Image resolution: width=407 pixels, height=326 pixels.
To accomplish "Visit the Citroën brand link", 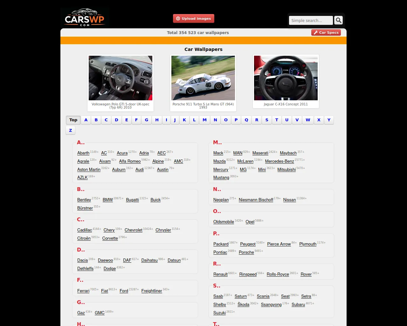I will click(x=84, y=238).
